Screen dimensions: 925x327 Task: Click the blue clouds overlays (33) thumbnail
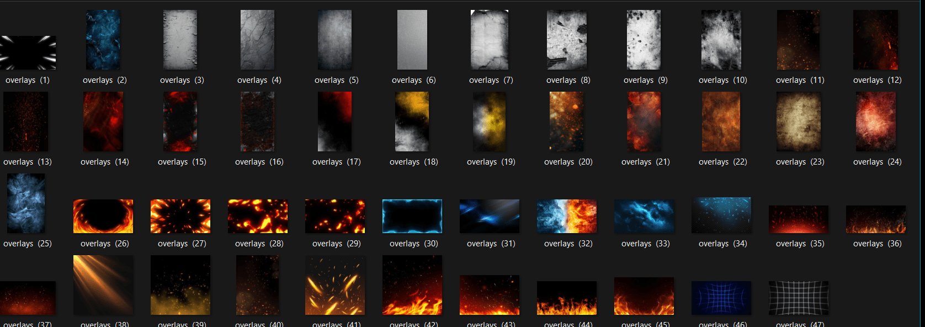pyautogui.click(x=644, y=216)
